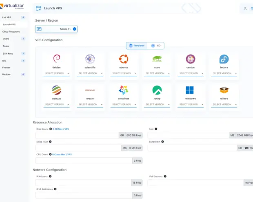Select the suse chameleon logo
The width and height of the screenshot is (253, 202).
157,59
